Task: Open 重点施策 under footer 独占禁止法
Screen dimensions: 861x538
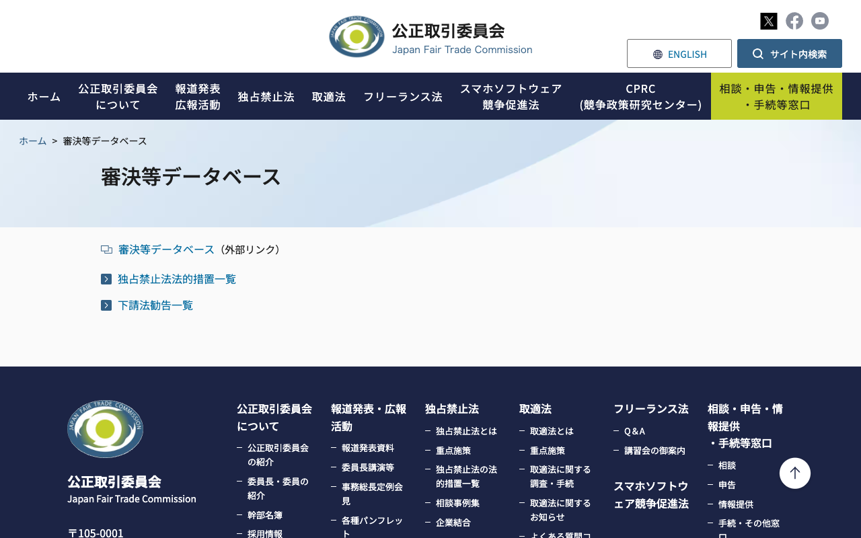Action: click(x=453, y=451)
